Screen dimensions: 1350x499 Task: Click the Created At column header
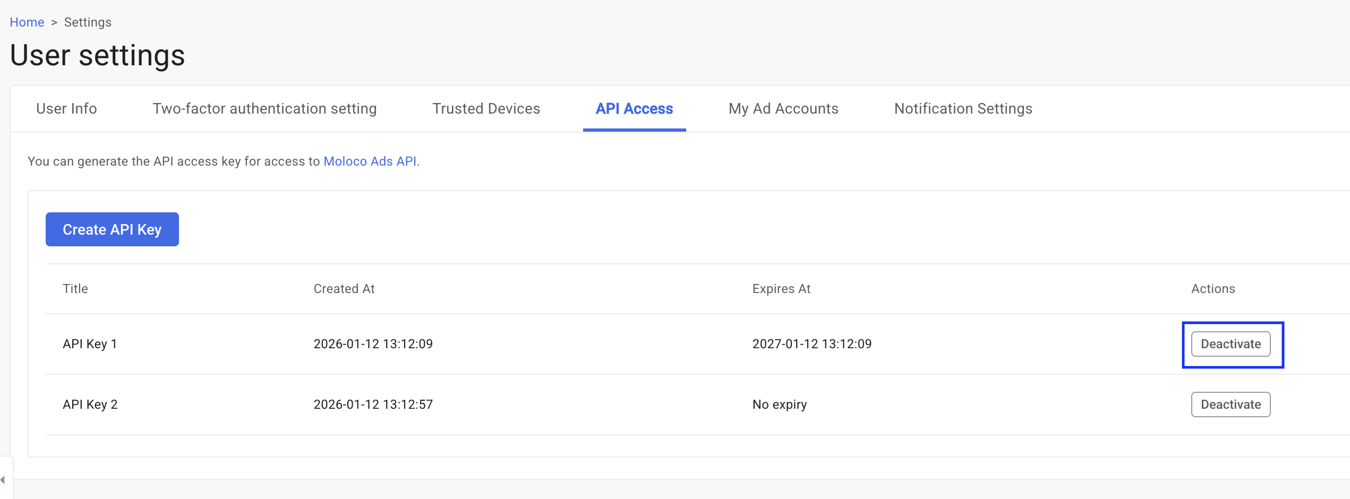coord(344,289)
